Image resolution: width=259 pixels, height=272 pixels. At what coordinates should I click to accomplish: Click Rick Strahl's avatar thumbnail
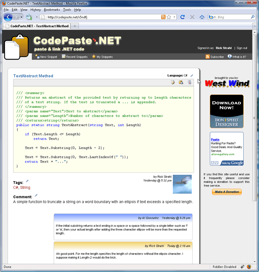coord(182,184)
